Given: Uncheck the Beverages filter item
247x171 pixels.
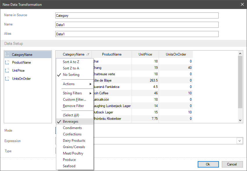Looking at the screenshot, I should (x=70, y=122).
